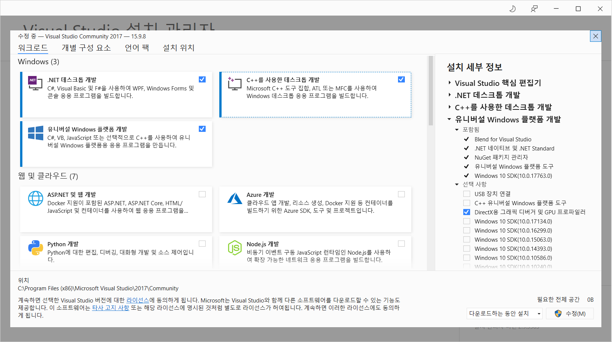Viewport: 612px width, 342px height.
Task: Select 유니버설 Windows 플랫폼 도구 included item
Action: [x=514, y=166]
